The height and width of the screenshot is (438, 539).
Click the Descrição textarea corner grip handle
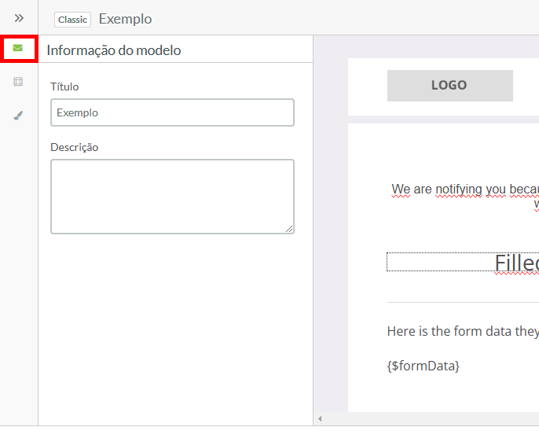(289, 229)
